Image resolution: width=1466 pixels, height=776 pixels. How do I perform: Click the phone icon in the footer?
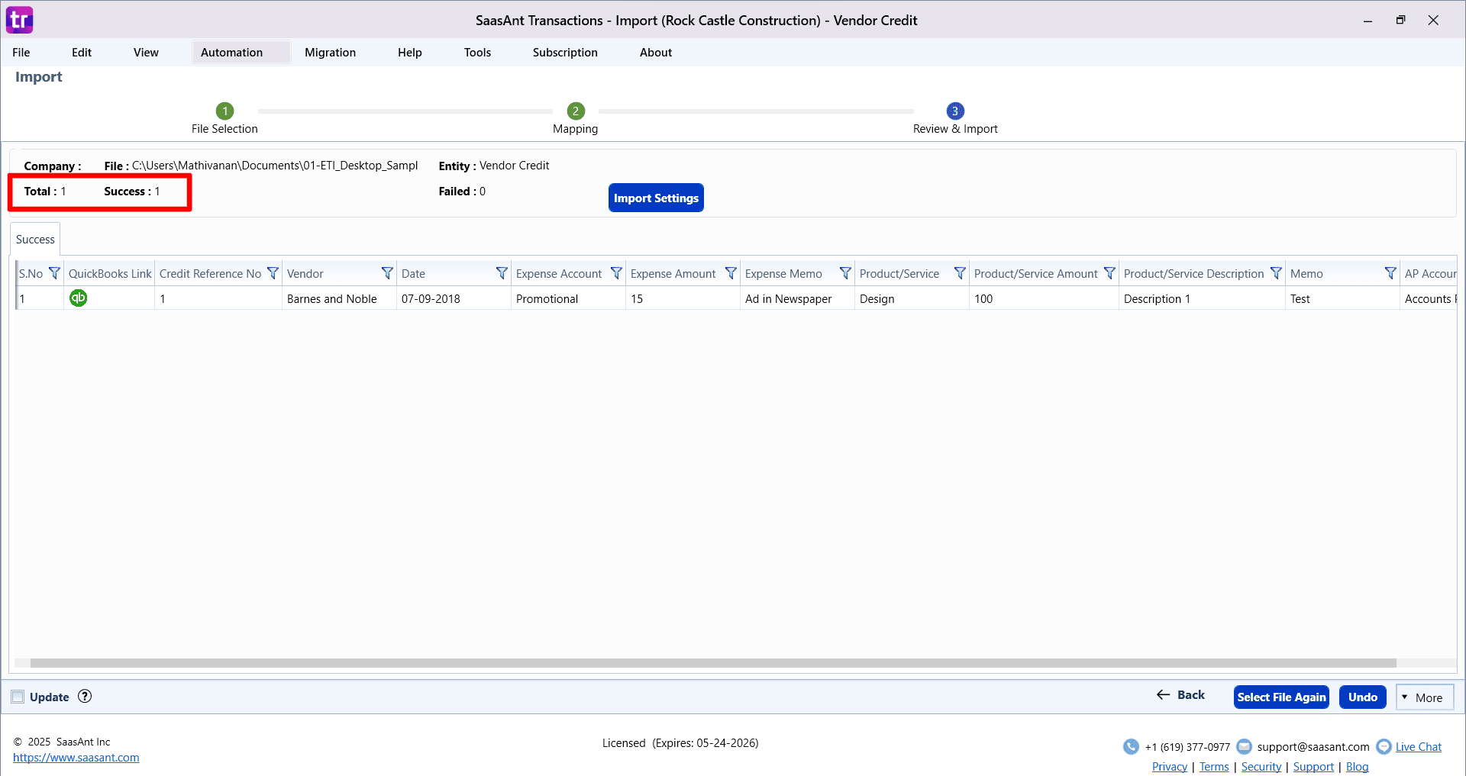pos(1131,746)
